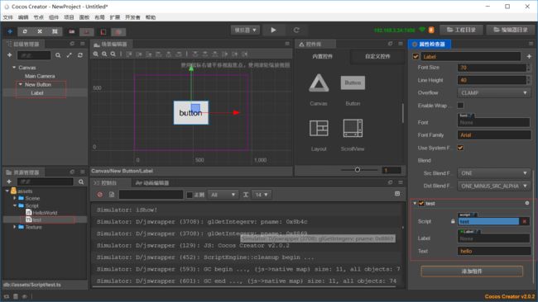Click the clear console icon
The image size is (538, 302).
point(100,195)
